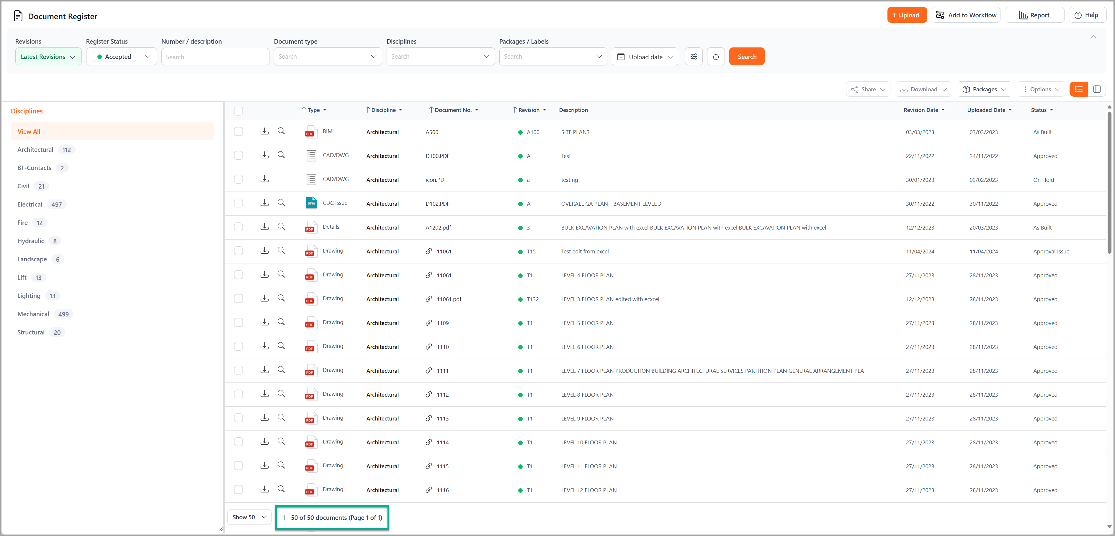
Task: Download the icon.PDF document
Action: point(264,179)
